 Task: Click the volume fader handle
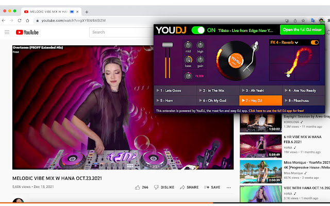click(x=168, y=45)
